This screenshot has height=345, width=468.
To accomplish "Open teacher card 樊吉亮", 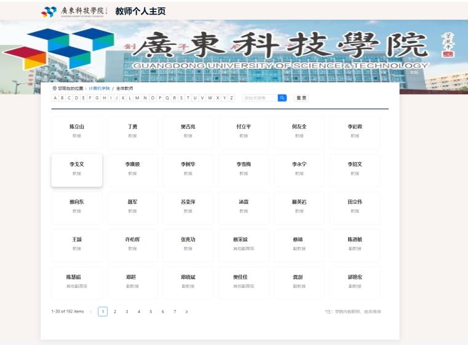I will pyautogui.click(x=188, y=133).
